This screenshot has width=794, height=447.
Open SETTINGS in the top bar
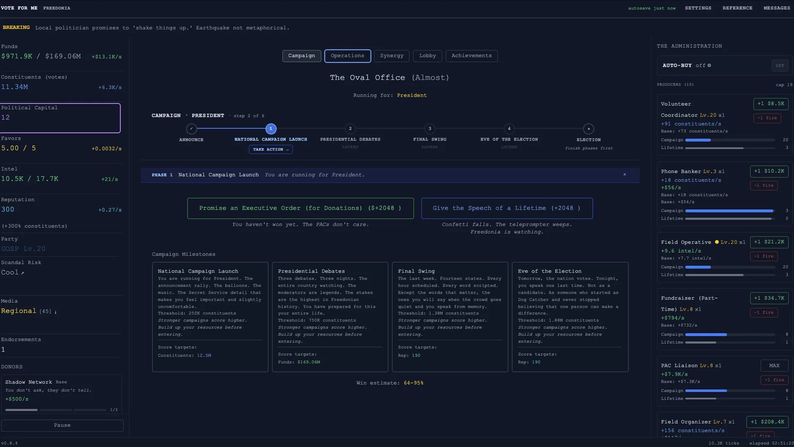tap(698, 8)
